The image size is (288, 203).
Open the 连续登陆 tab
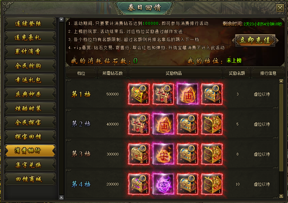30,24
